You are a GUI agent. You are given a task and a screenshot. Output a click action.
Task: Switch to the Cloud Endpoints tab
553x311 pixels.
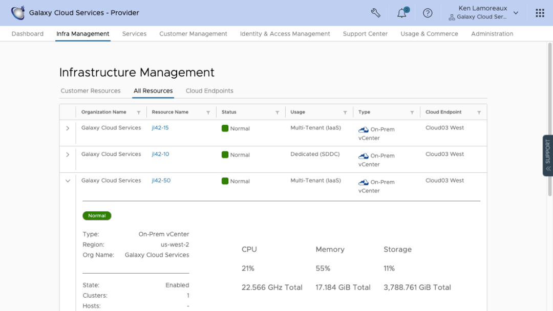coord(209,91)
